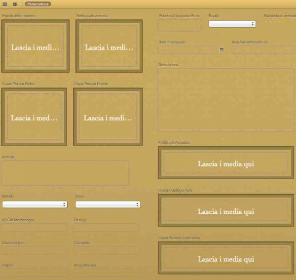
Task: Click the Peso g input field
Action: pos(106,228)
